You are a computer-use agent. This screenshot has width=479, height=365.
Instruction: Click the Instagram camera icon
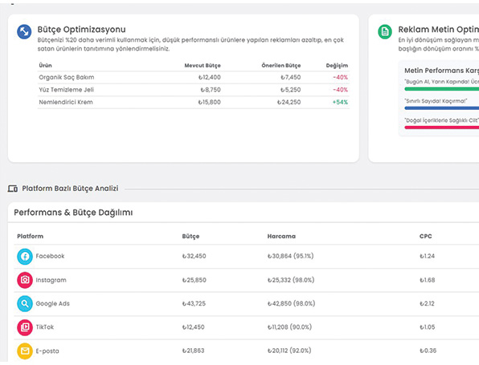(25, 280)
